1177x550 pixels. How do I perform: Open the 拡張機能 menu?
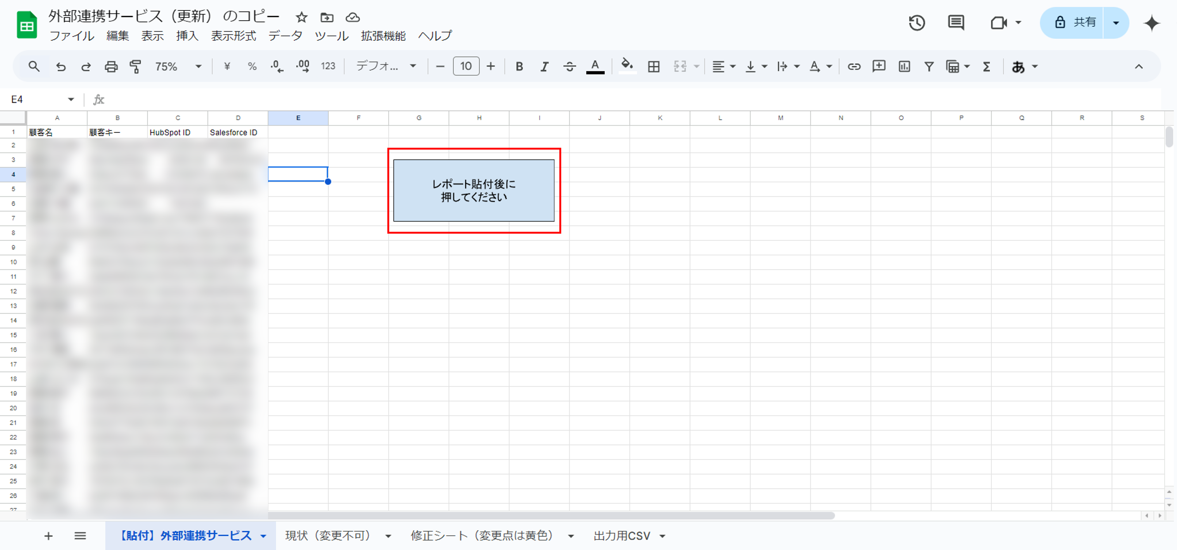pos(383,36)
